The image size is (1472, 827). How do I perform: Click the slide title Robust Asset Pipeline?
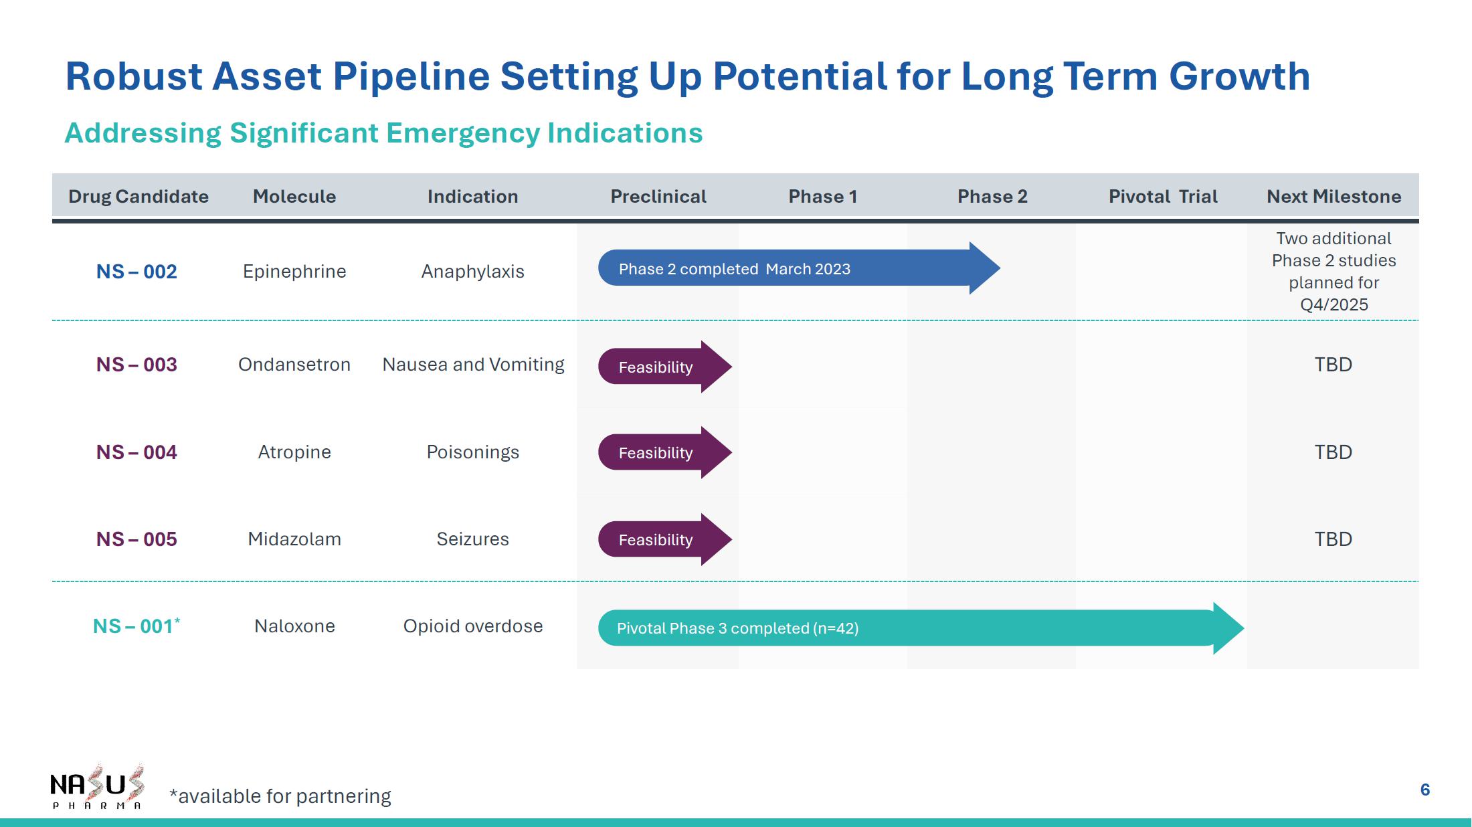pyautogui.click(x=688, y=76)
